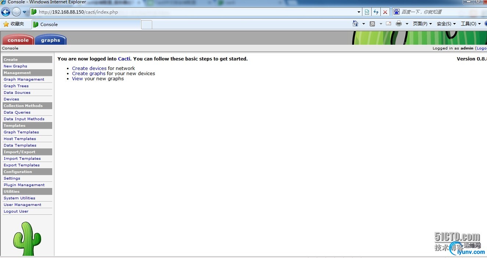Screen dimensions: 487x258
Task: Click the 'Management' sidebar section header
Action: click(27, 73)
